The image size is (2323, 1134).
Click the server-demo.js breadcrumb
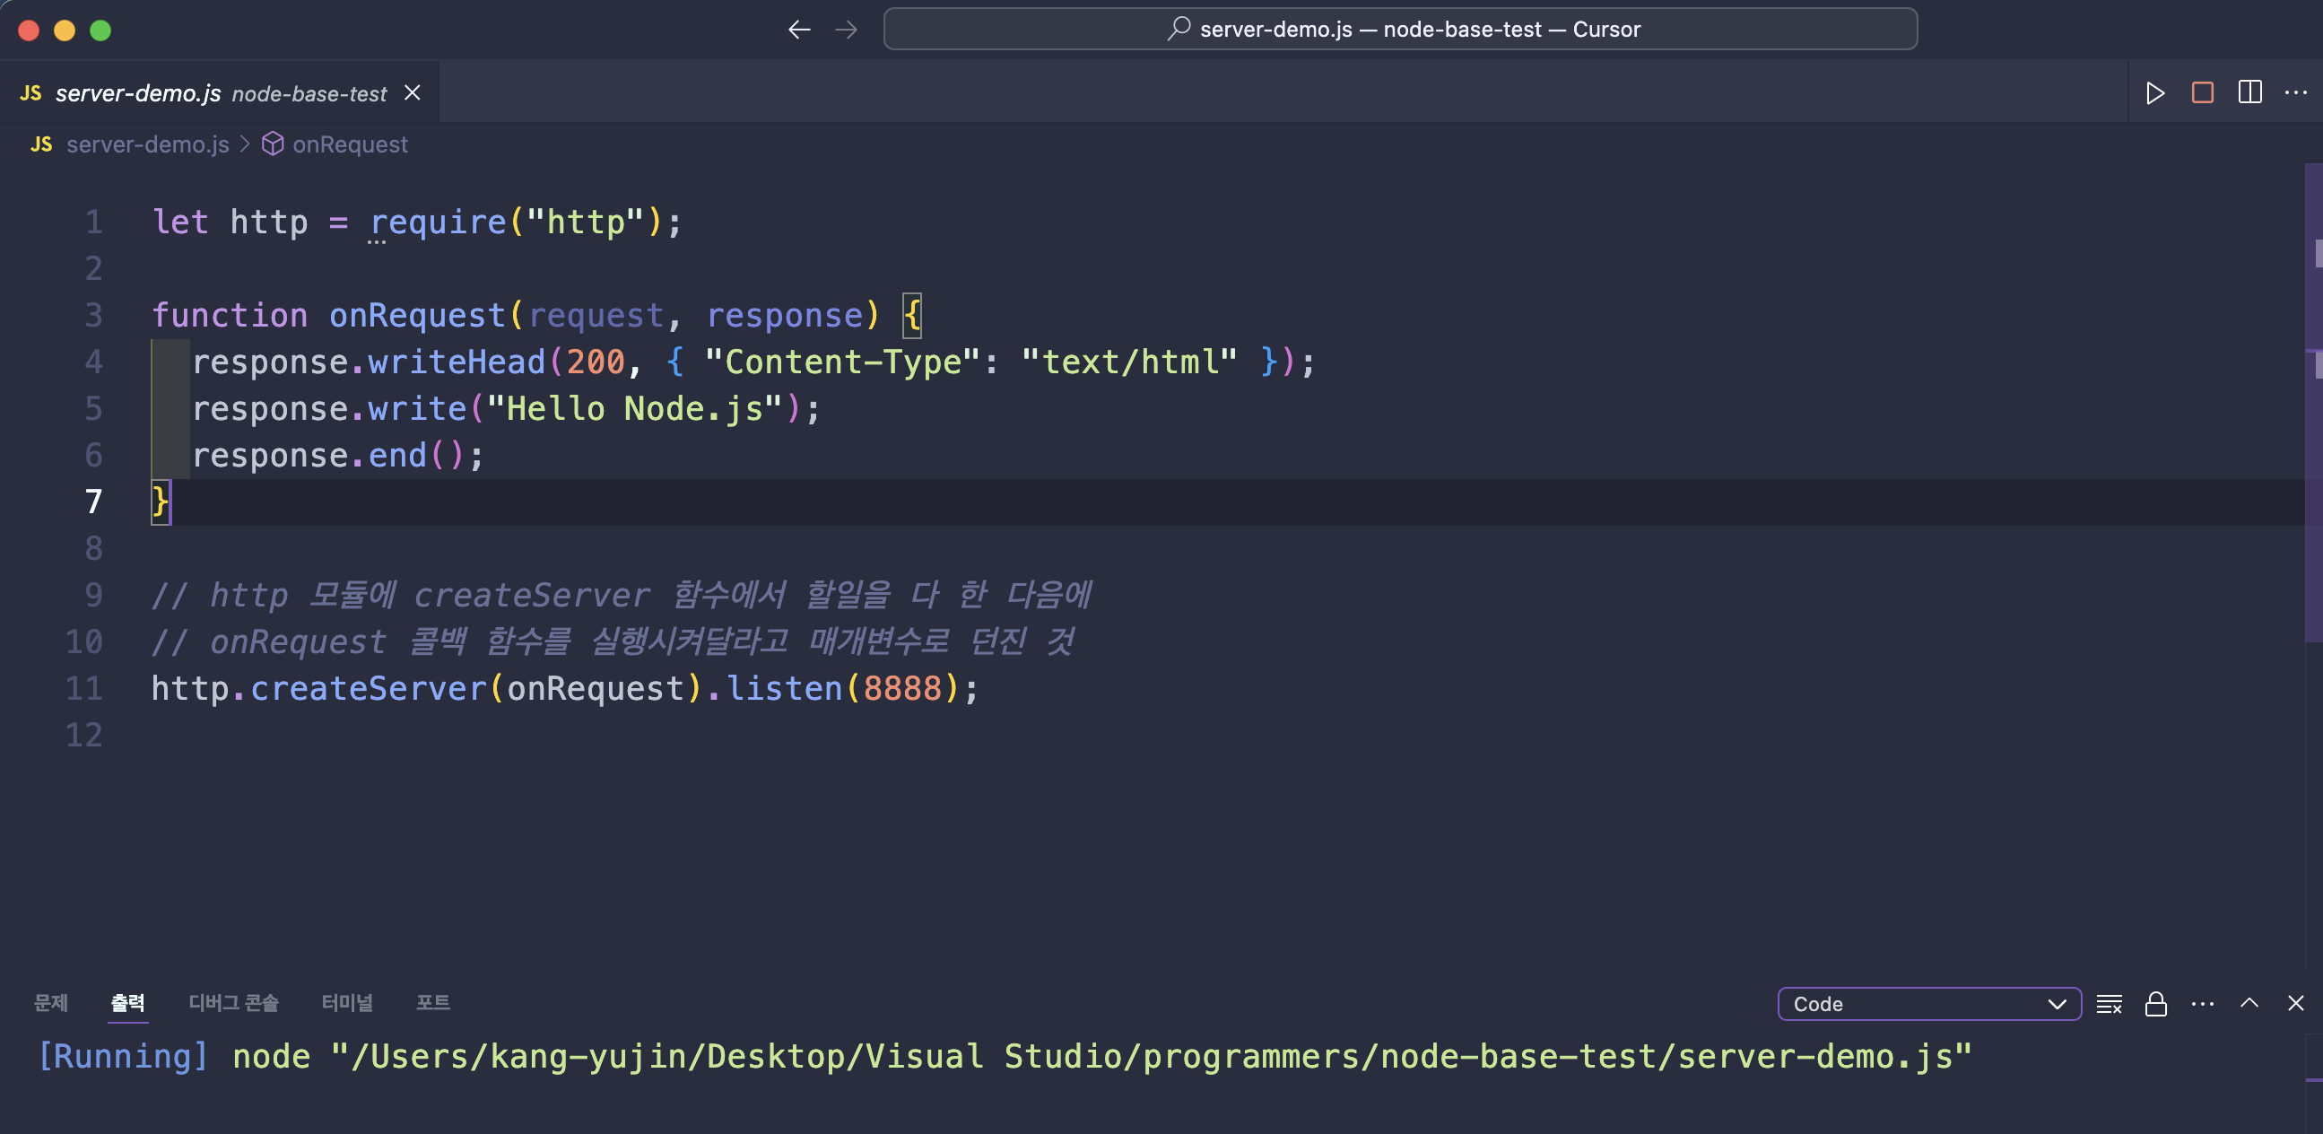point(147,144)
